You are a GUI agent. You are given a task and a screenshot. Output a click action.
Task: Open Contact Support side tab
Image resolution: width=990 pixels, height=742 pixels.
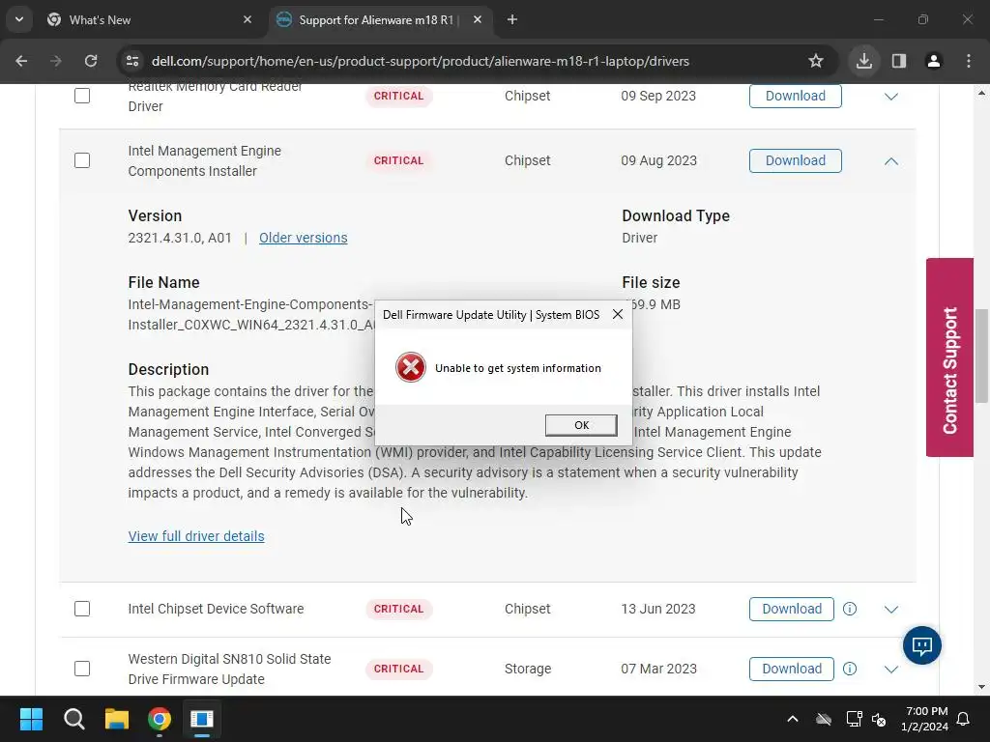click(949, 357)
